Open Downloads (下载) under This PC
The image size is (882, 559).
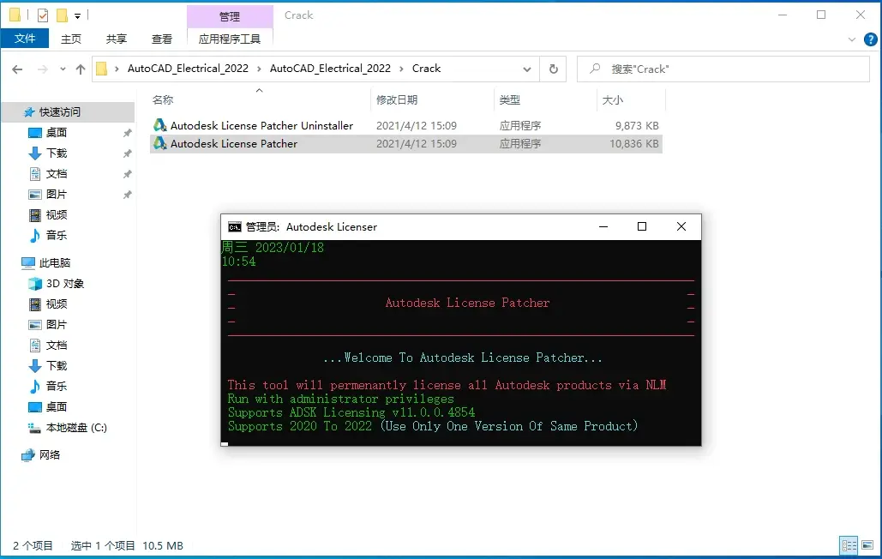pos(57,365)
